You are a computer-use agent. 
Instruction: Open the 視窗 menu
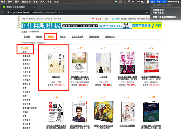49,2
